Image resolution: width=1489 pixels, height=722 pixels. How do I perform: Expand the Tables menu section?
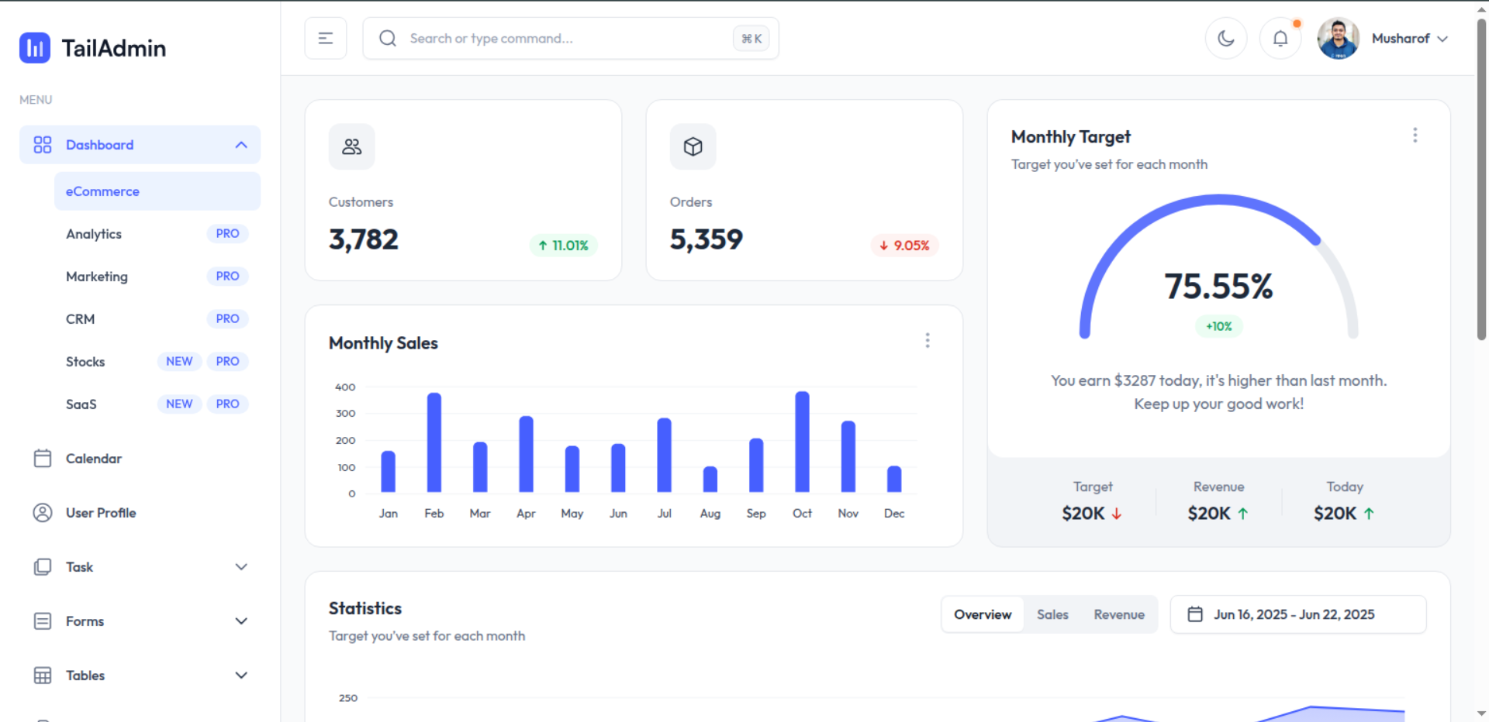[x=241, y=676]
